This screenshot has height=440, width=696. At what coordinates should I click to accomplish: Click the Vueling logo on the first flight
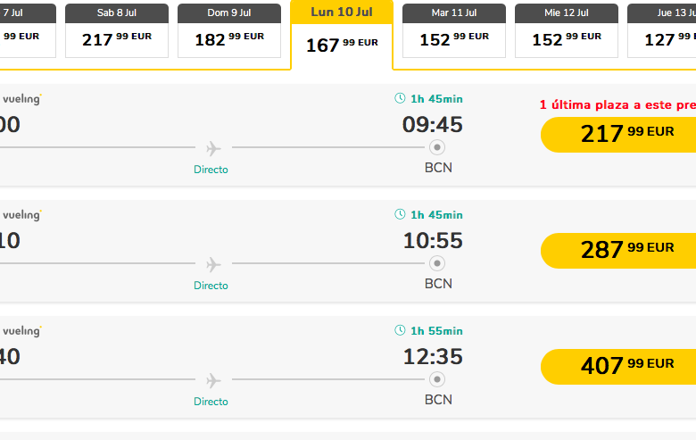pyautogui.click(x=22, y=98)
